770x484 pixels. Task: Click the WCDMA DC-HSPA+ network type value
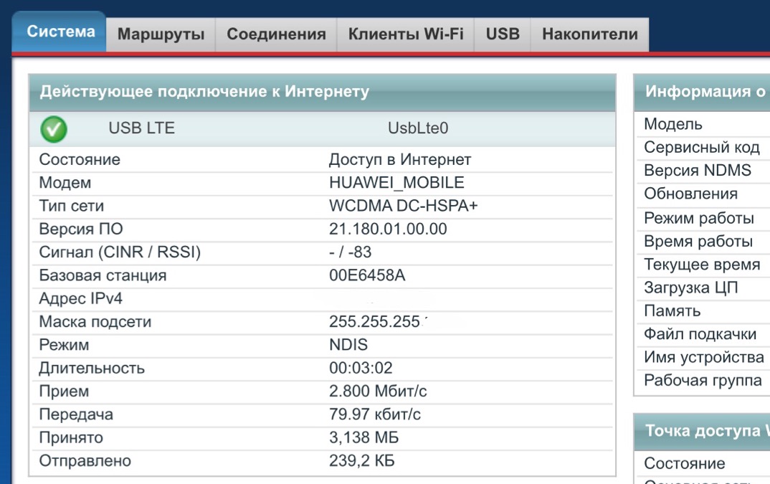(403, 206)
